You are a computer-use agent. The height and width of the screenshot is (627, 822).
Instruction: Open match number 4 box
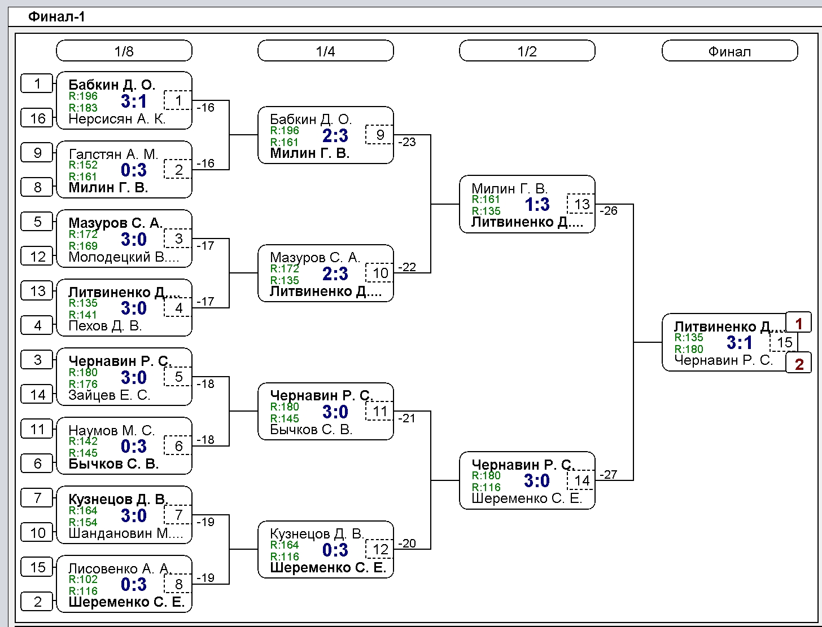click(x=178, y=307)
